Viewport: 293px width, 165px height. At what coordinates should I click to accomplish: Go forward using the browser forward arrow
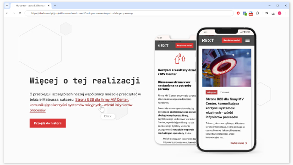(14, 13)
